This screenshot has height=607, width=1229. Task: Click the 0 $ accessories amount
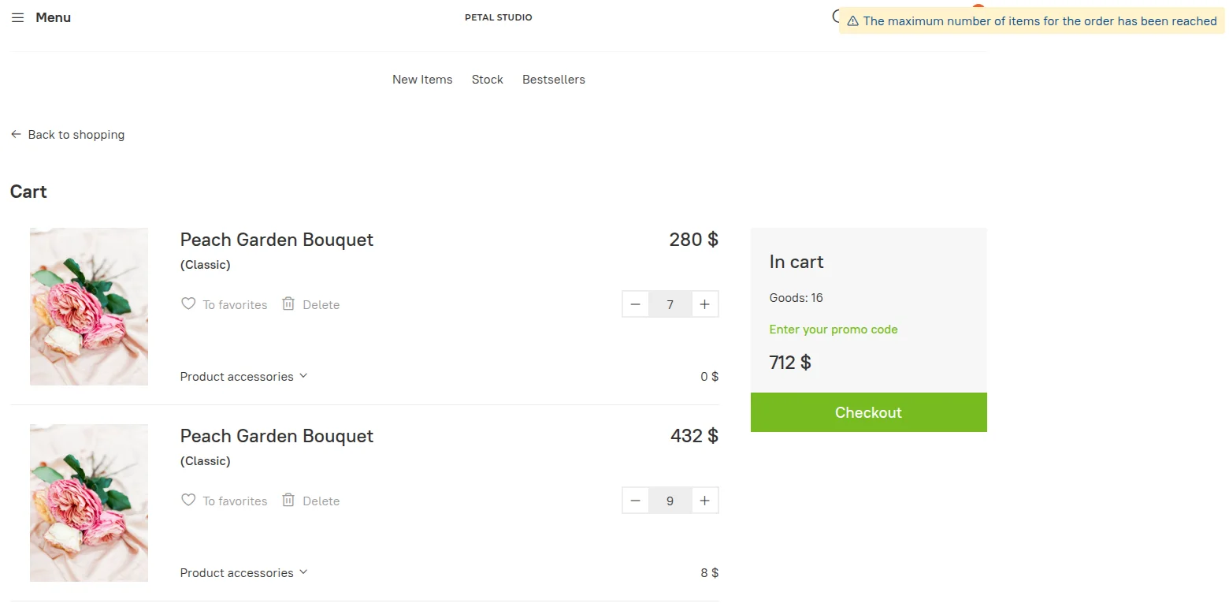(x=709, y=377)
